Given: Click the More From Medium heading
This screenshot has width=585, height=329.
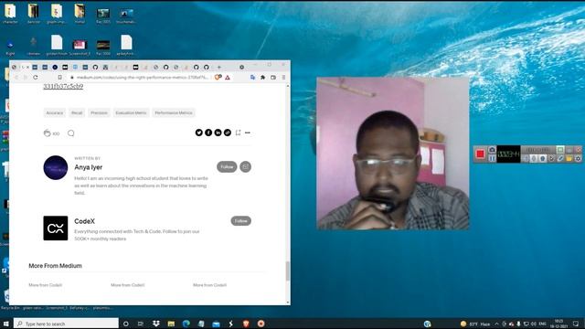Looking at the screenshot, I should [55, 266].
